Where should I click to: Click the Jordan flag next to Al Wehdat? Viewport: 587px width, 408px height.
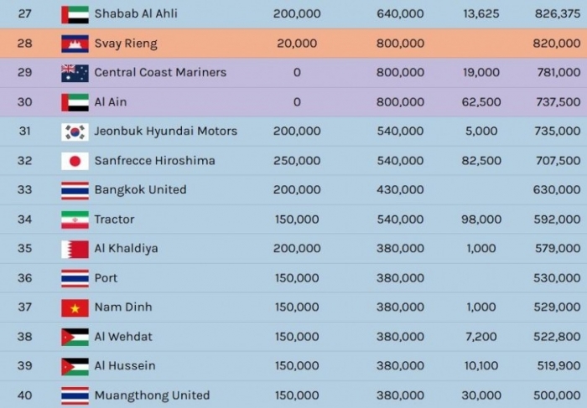(x=75, y=337)
